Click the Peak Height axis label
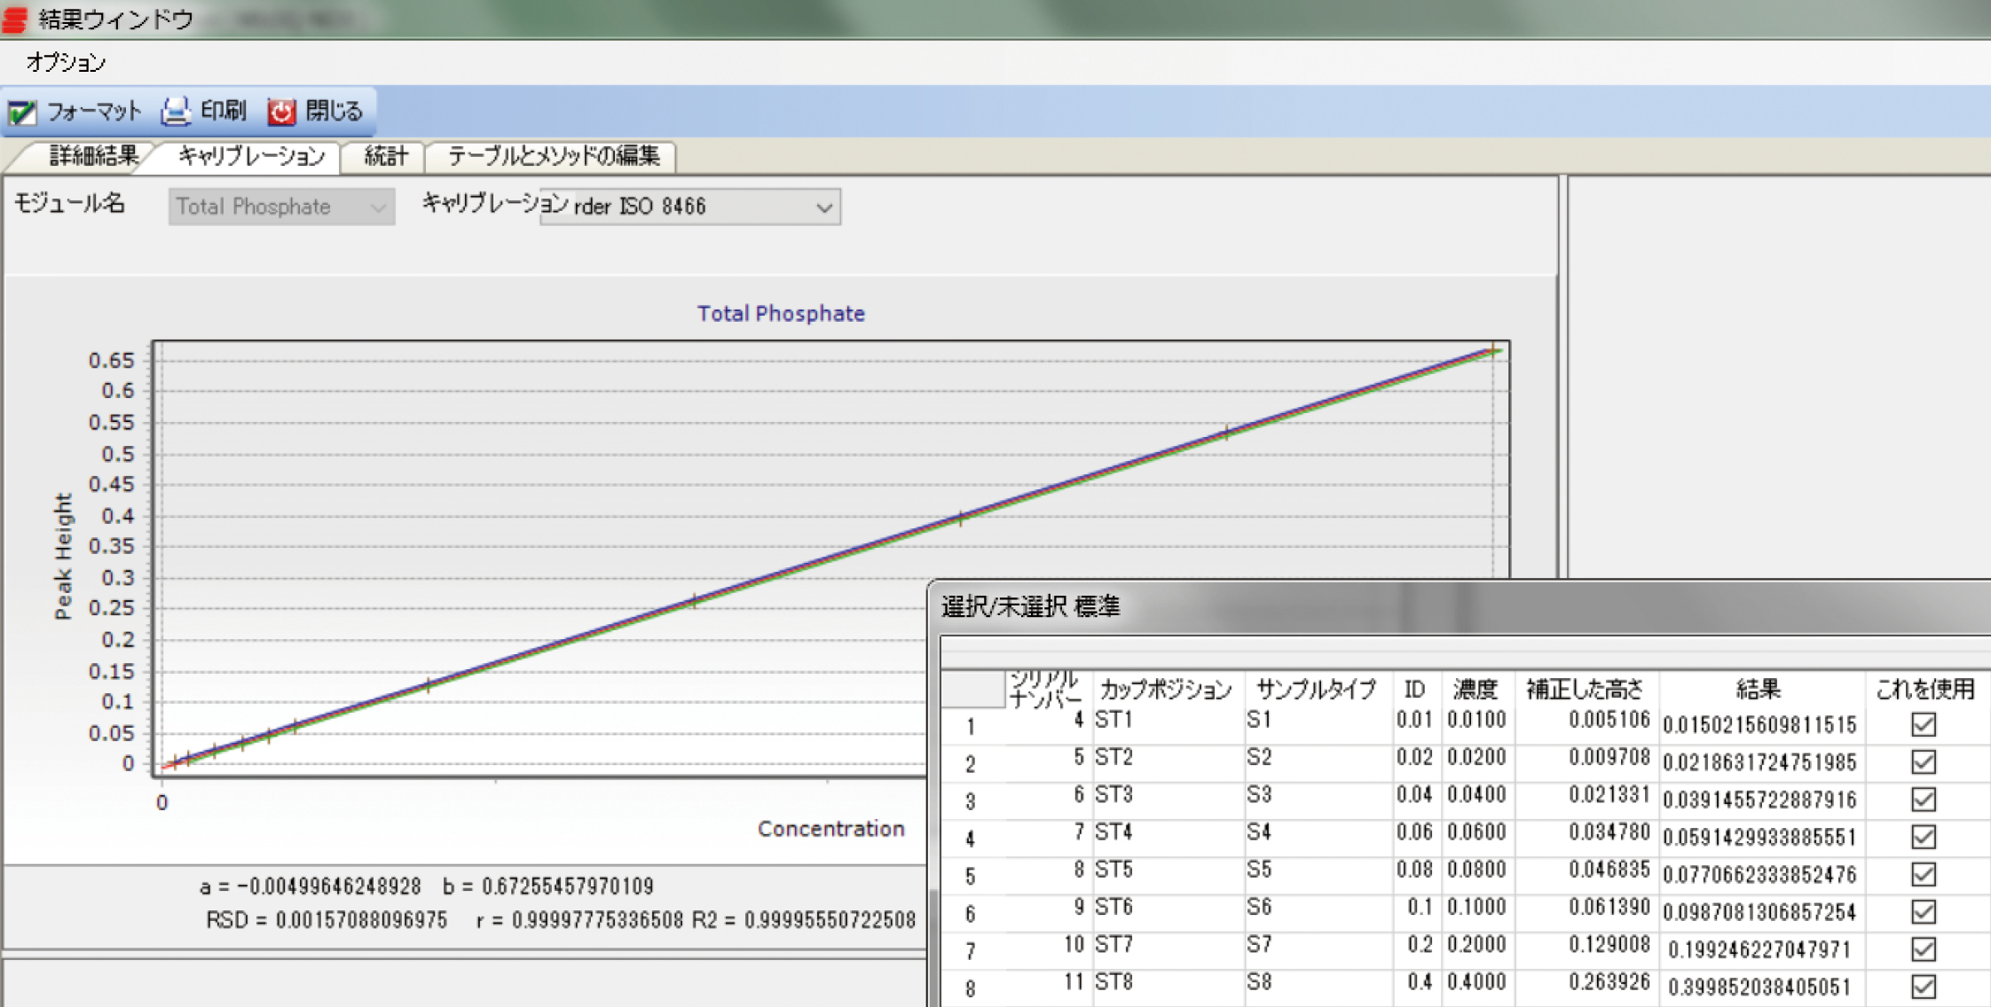The width and height of the screenshot is (1991, 1007). coord(63,557)
